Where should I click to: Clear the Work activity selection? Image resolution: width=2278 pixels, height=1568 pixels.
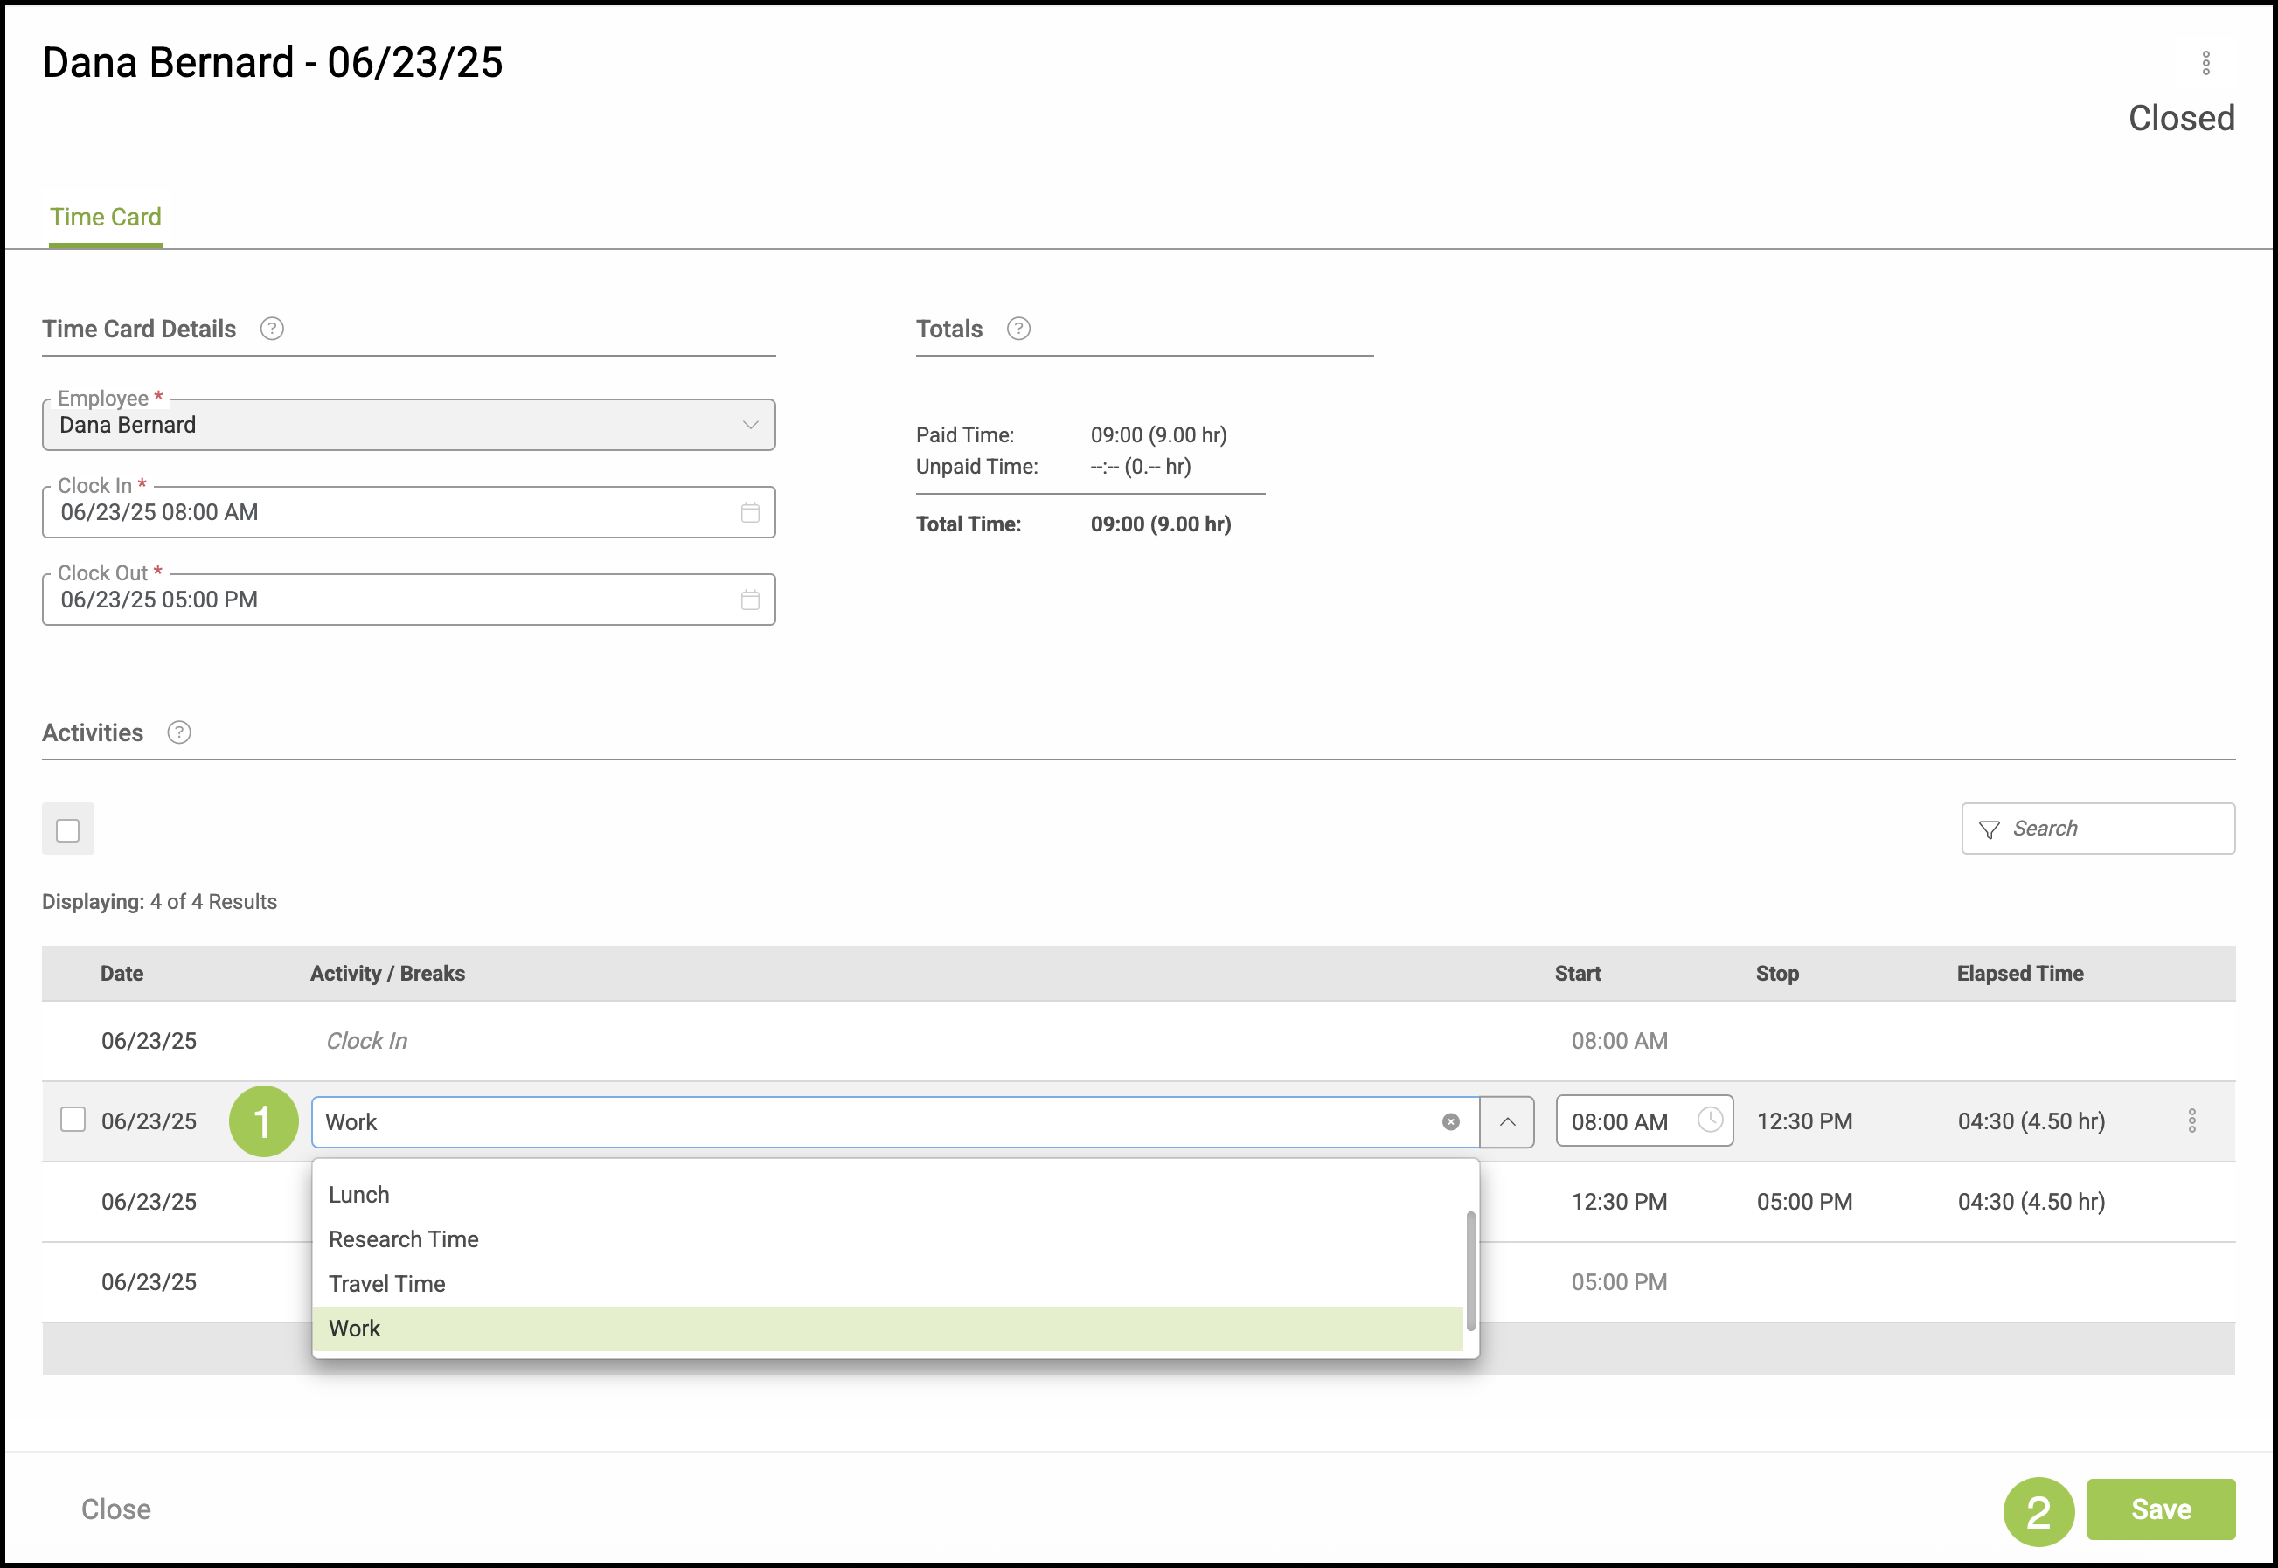1450,1122
